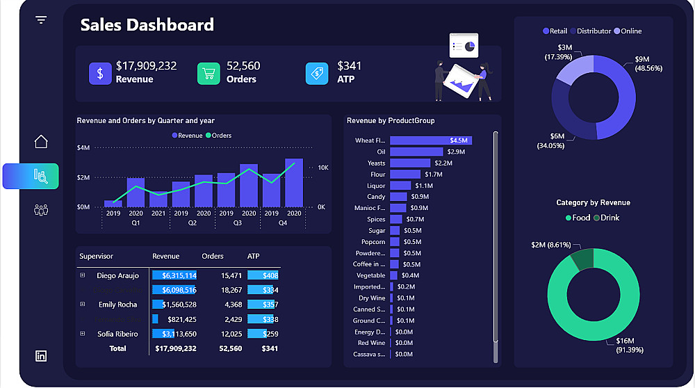The height and width of the screenshot is (388, 695).
Task: Go to the Home page icon
Action: (x=41, y=141)
